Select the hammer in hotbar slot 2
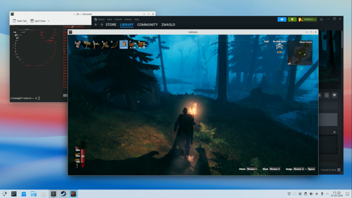This screenshot has width=352, height=198. coord(87,44)
